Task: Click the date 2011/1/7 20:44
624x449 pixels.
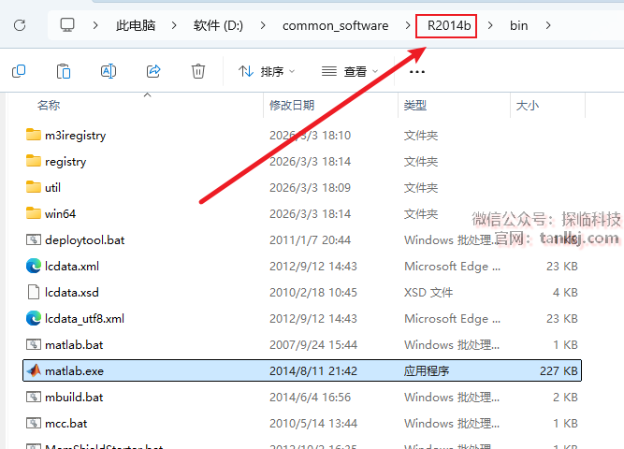Action: tap(310, 240)
